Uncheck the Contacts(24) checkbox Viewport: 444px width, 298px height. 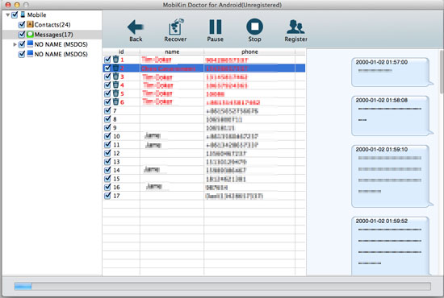(x=22, y=25)
